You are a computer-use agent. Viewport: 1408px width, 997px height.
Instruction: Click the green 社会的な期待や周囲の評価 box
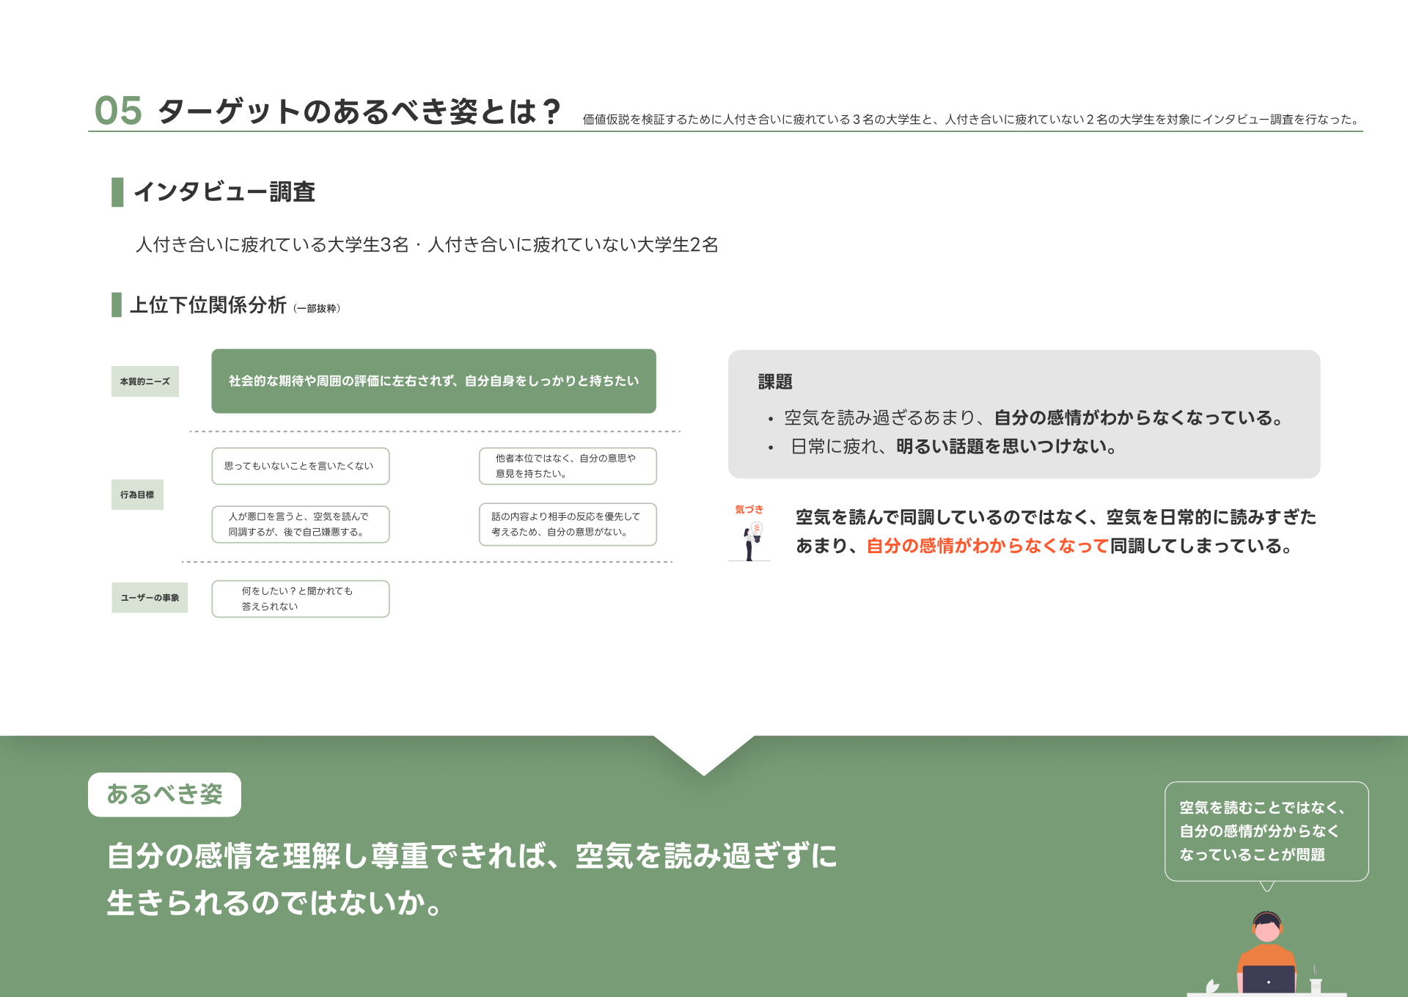(433, 381)
